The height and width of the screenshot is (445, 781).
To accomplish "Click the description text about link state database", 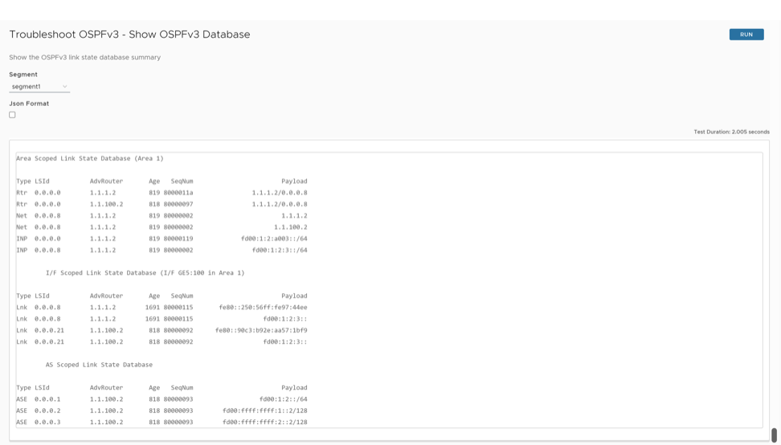I will pyautogui.click(x=84, y=58).
